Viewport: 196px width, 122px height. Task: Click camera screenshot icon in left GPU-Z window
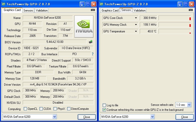[x=93, y=10]
